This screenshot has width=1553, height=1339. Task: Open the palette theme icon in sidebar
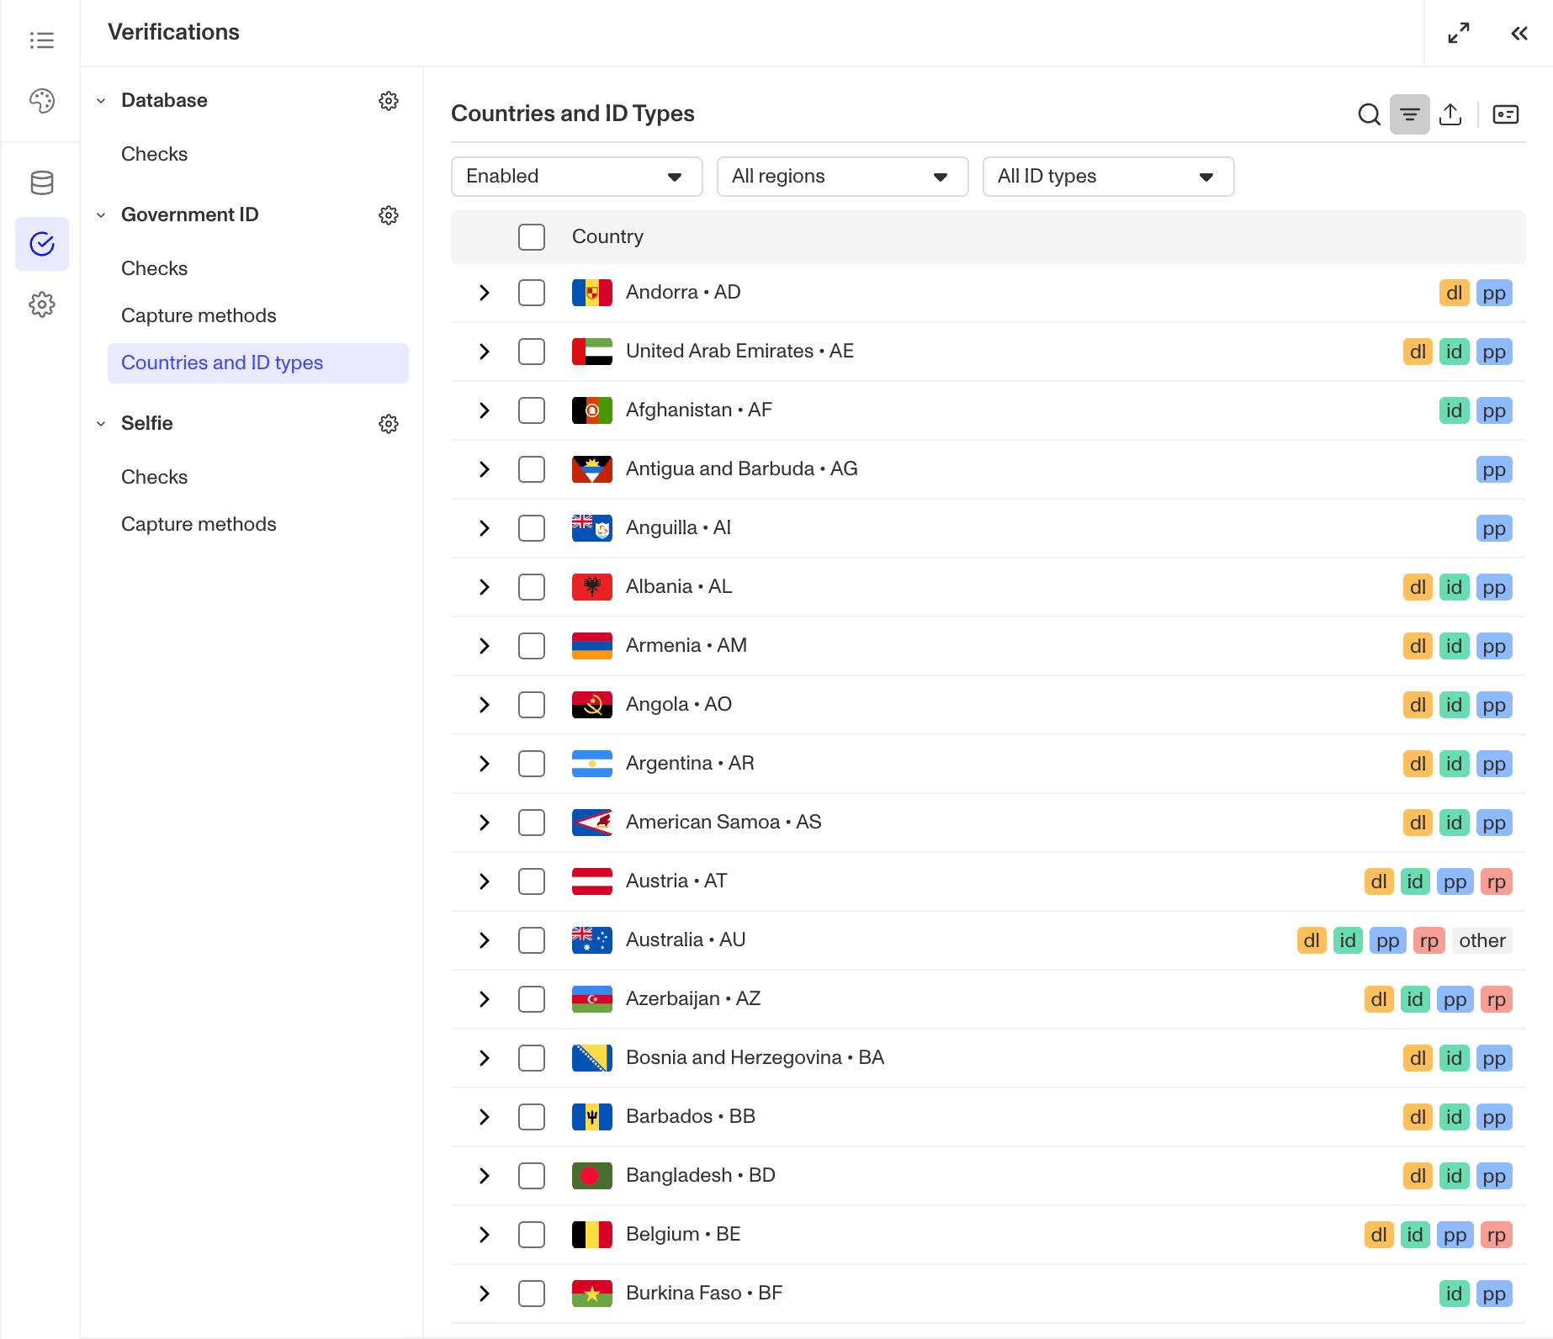click(x=42, y=101)
